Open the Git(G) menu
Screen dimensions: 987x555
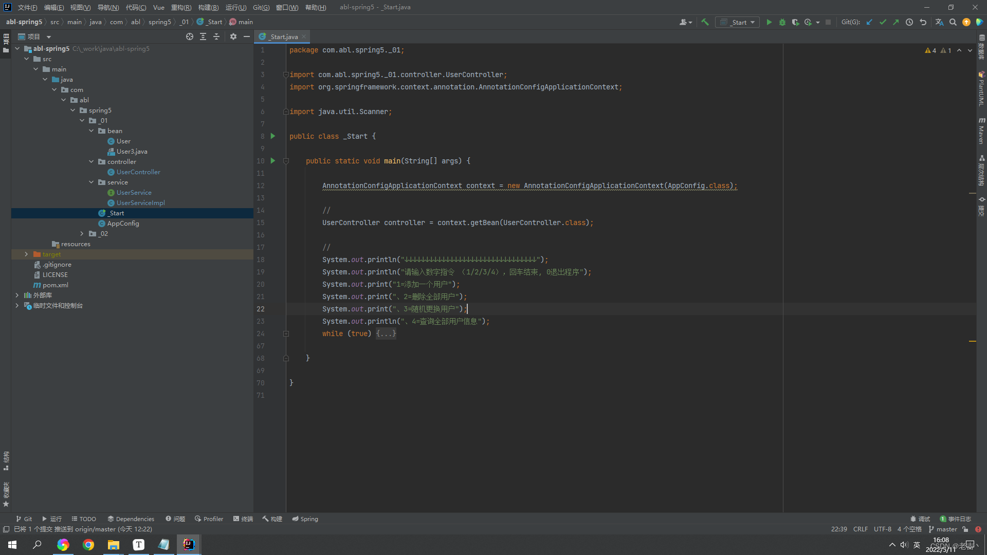[261, 7]
